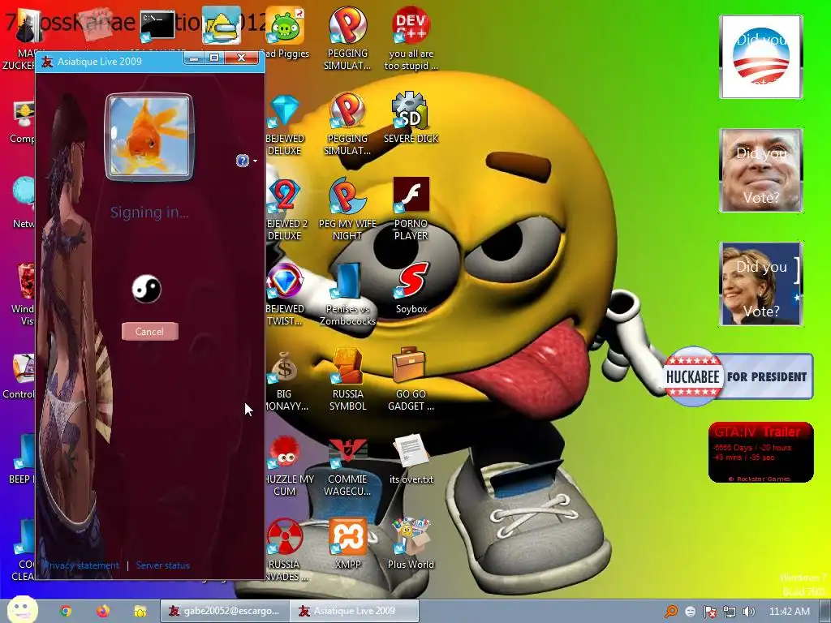Click the blue help question-mark icon
The image size is (831, 623).
tap(242, 161)
